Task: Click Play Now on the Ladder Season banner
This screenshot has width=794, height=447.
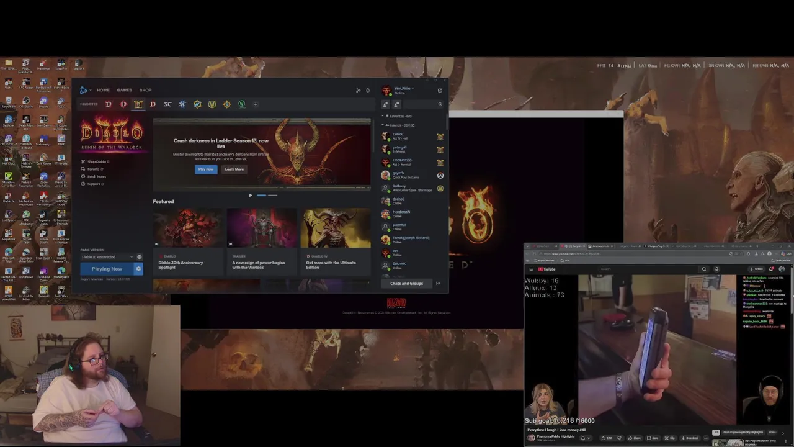Action: (x=206, y=169)
